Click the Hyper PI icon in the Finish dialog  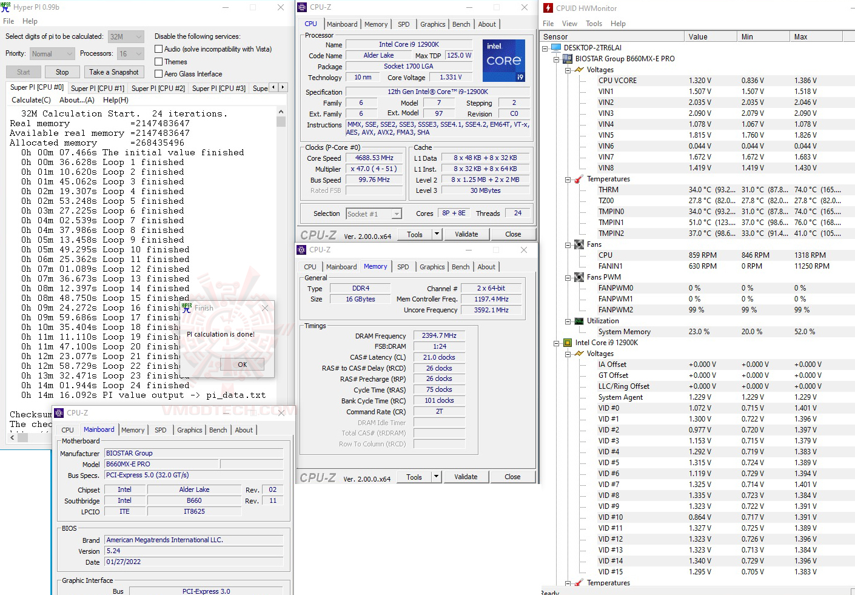pyautogui.click(x=187, y=308)
